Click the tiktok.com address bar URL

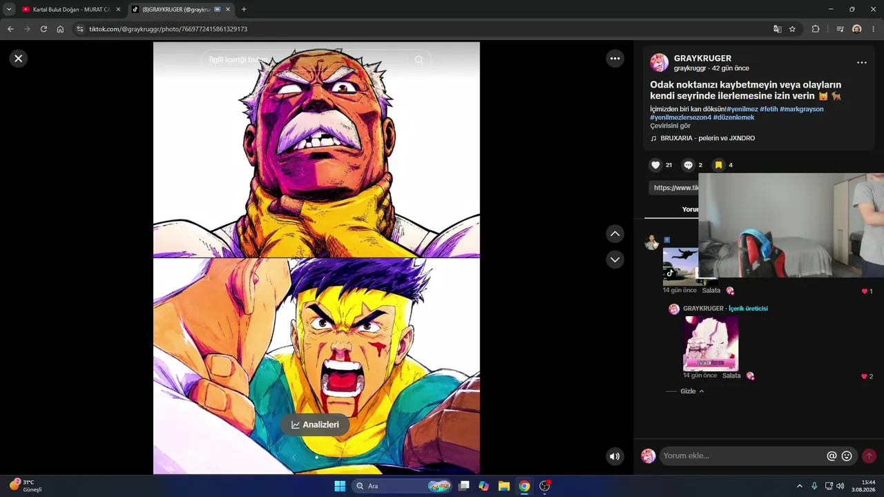168,29
